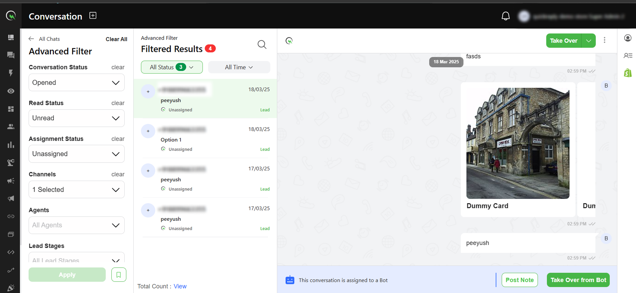Open first peeyush conversation dated 17/03/25
The width and height of the screenshot is (636, 293).
coord(205,178)
